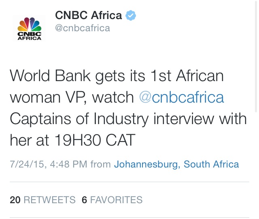This screenshot has width=259, height=219.
Task: Click the word 'from' before the location
Action: [x=101, y=164]
